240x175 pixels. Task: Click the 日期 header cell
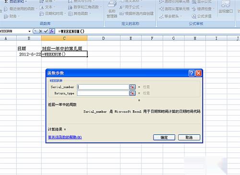(x=29, y=48)
